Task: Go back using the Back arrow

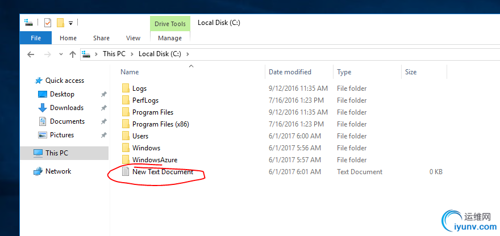Action: point(31,54)
